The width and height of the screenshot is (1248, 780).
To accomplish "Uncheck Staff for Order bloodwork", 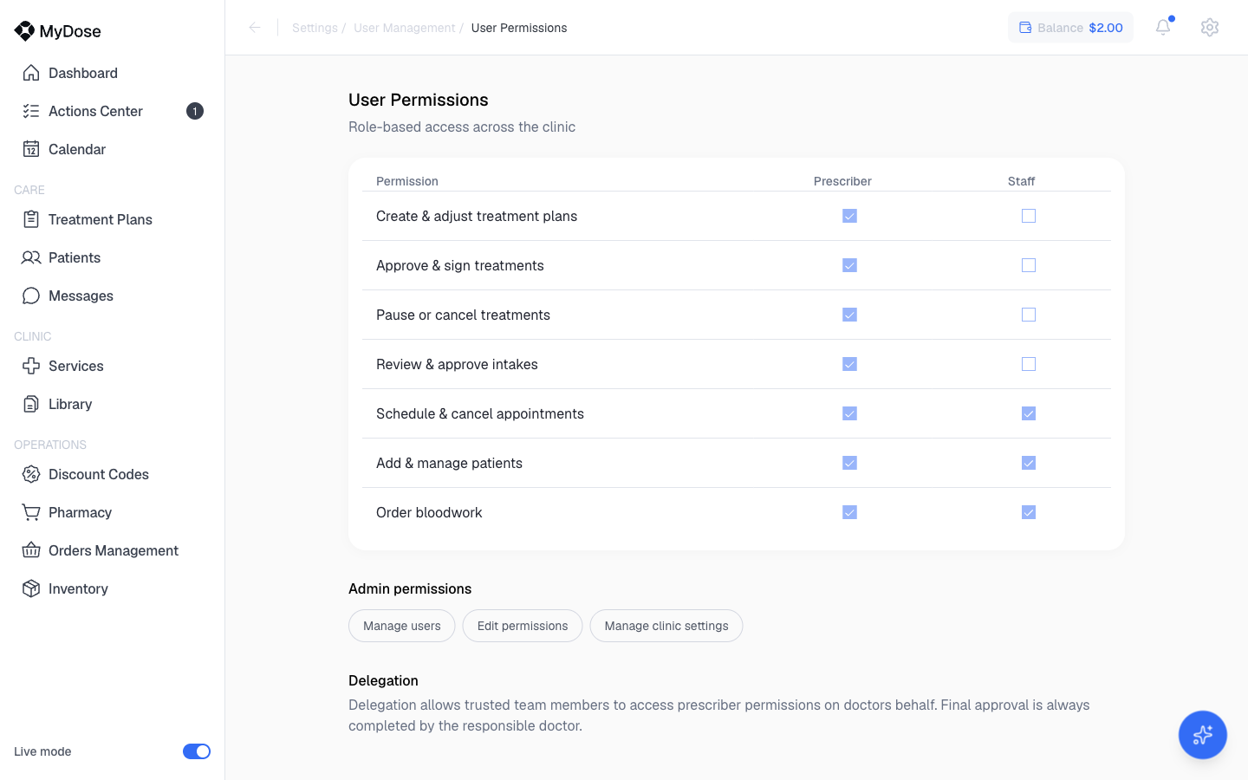I will tap(1029, 512).
